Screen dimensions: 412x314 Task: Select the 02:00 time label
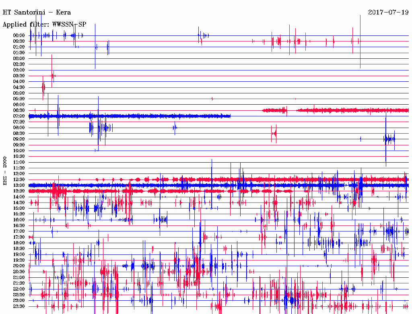pyautogui.click(x=19, y=58)
